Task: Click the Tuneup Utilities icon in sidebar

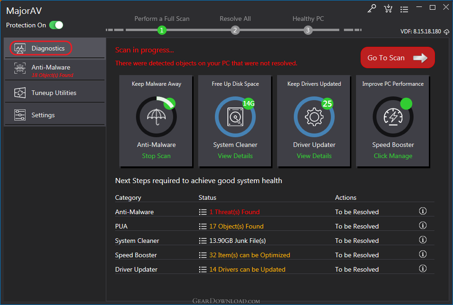Action: click(x=20, y=93)
